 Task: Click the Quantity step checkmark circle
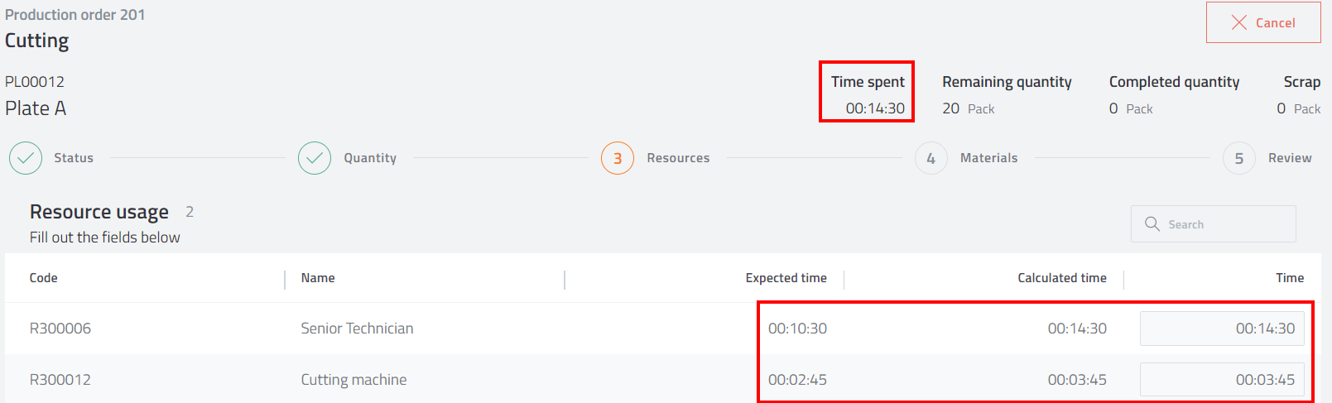[x=315, y=158]
